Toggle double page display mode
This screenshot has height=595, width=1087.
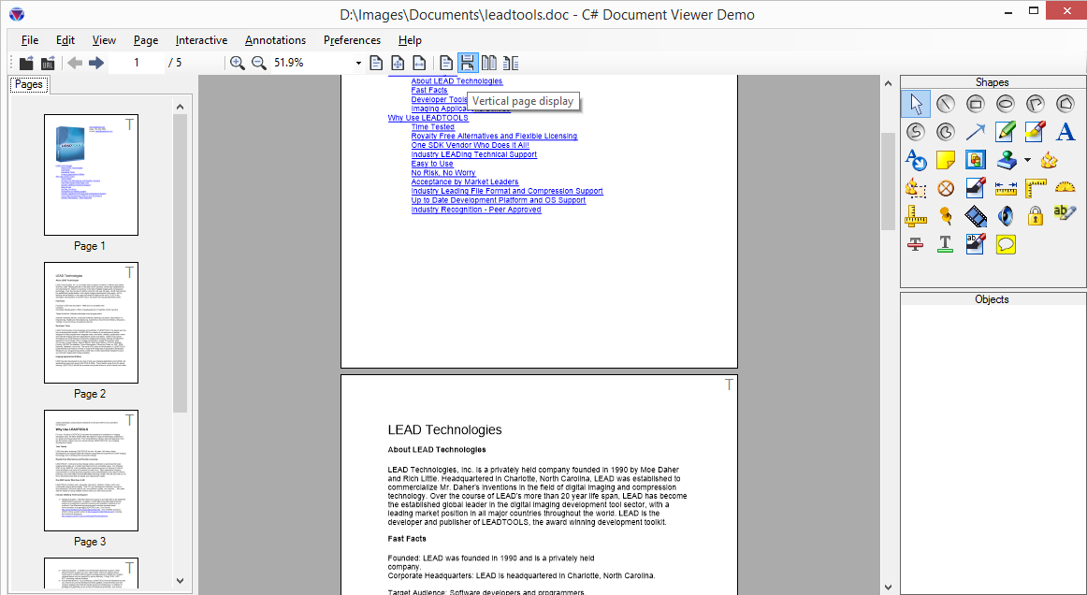[x=488, y=63]
